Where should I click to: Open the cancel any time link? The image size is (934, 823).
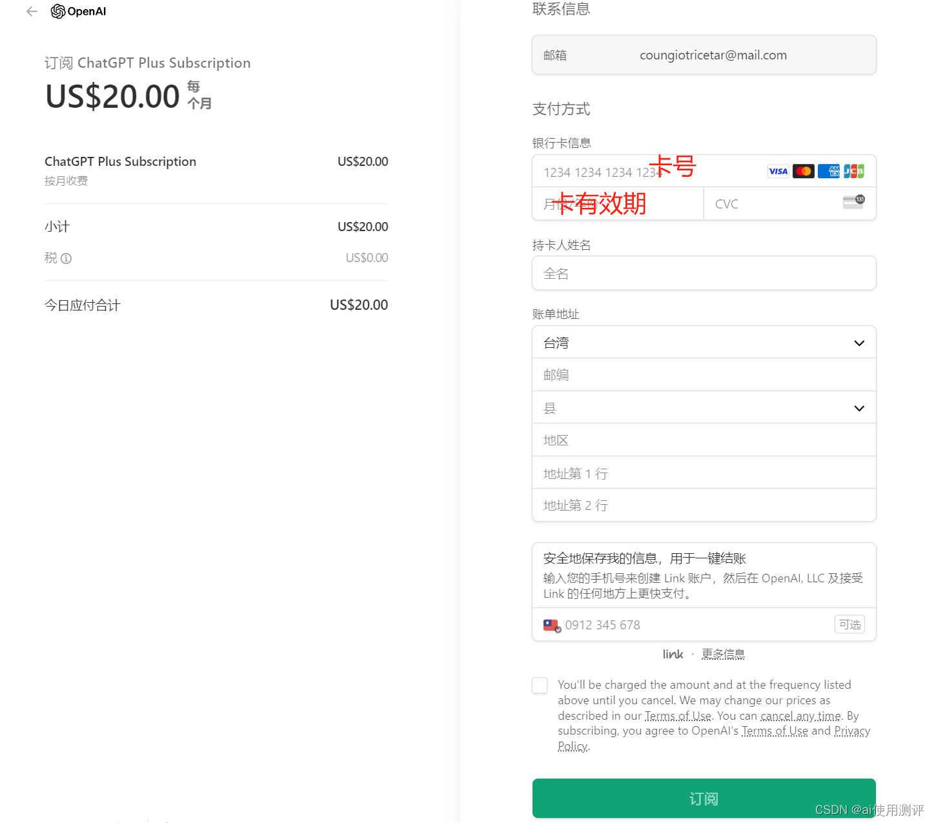pyautogui.click(x=801, y=716)
